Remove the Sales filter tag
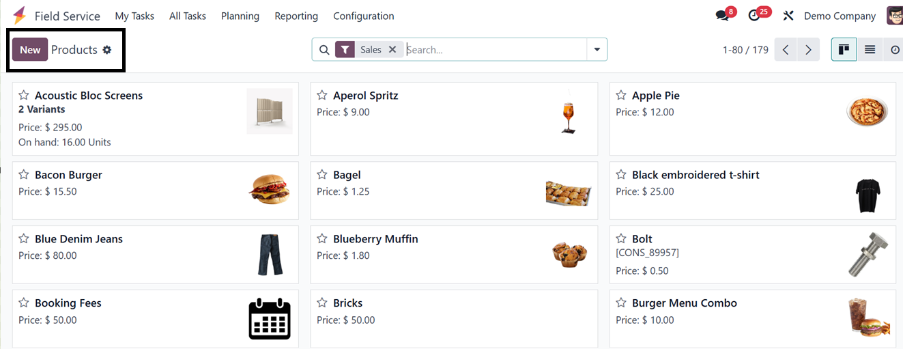 [x=392, y=50]
